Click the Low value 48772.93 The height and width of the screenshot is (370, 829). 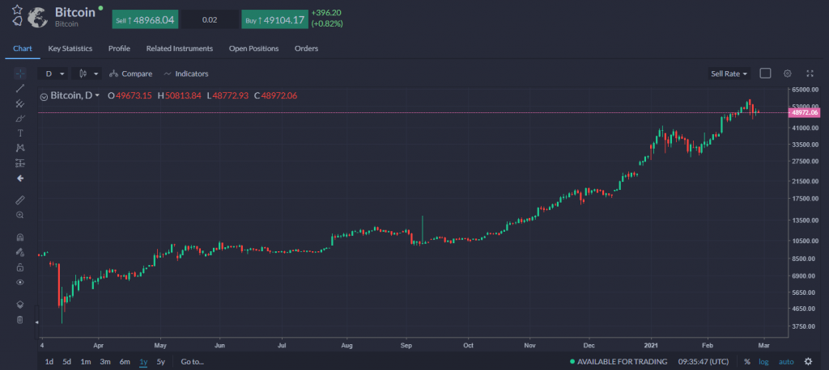231,96
